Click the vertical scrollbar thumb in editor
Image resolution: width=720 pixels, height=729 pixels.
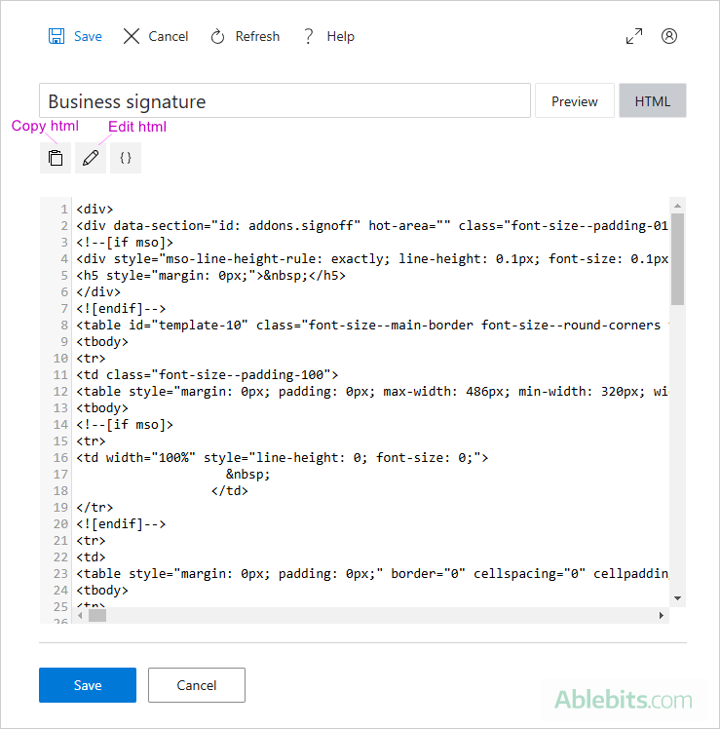coord(677,258)
